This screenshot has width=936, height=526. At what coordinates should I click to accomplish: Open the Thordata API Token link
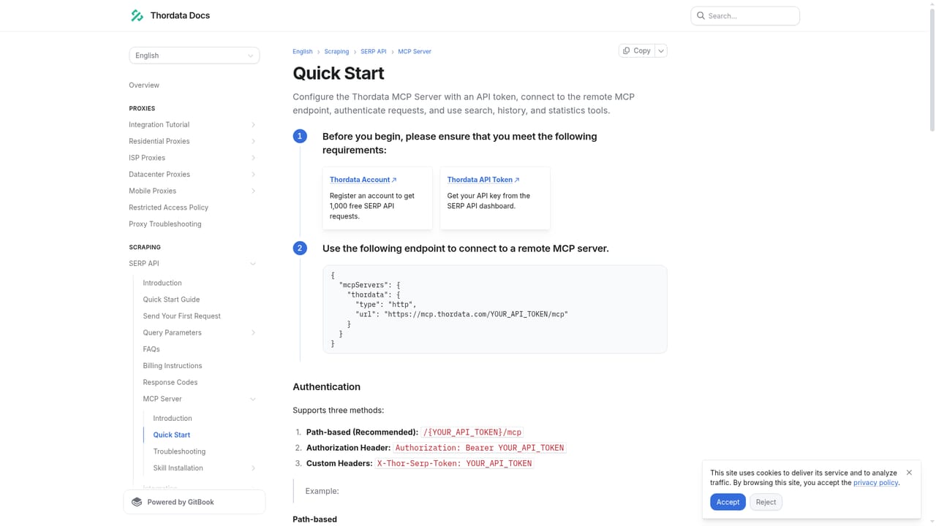(483, 180)
